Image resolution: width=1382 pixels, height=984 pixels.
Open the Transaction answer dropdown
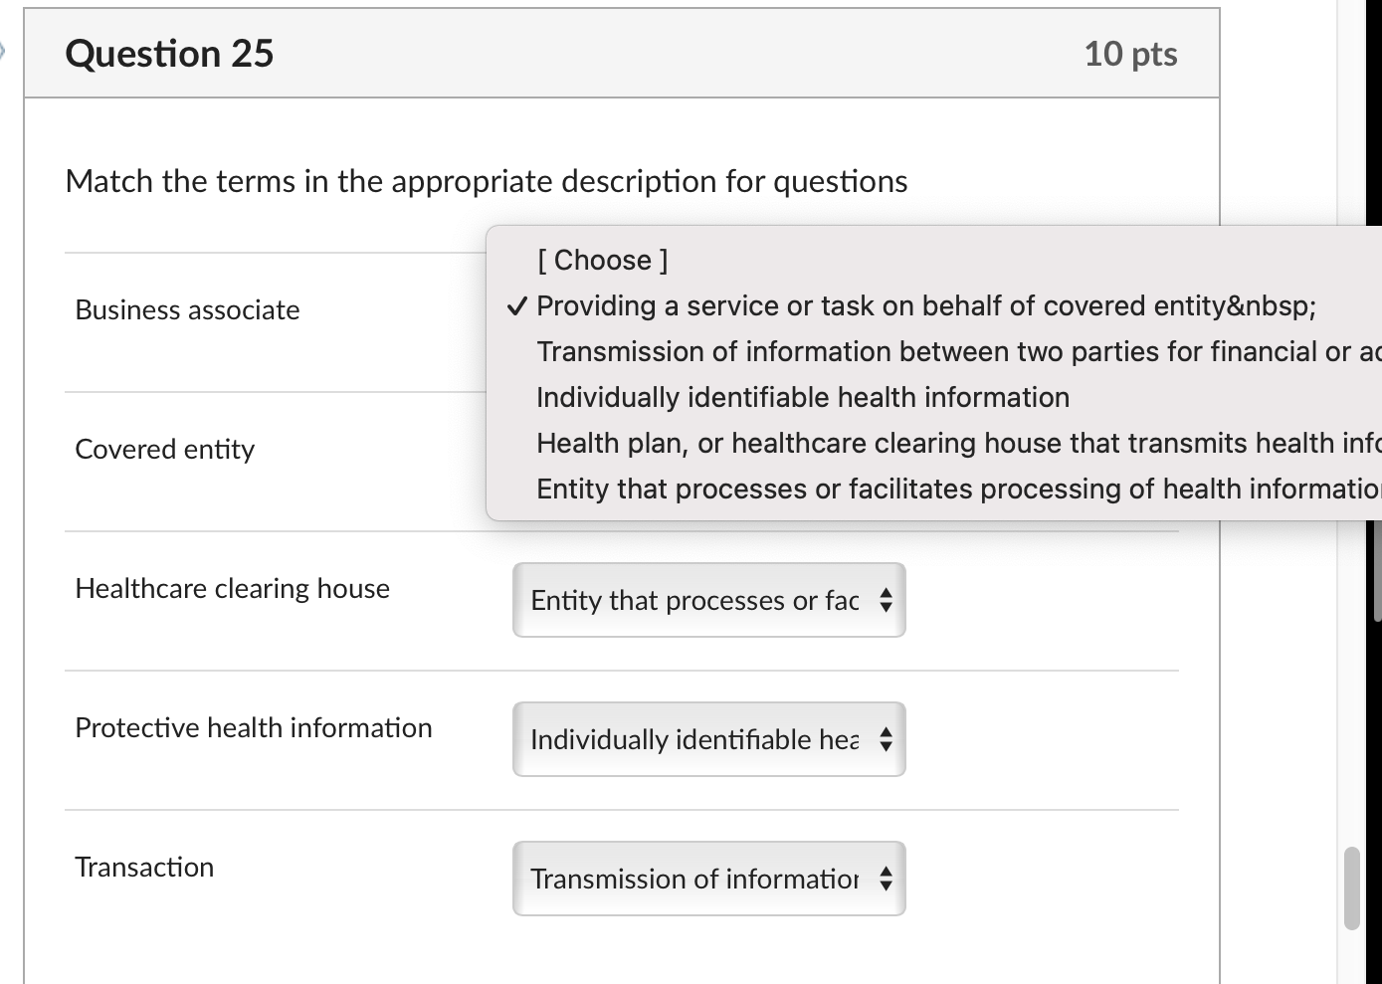click(708, 879)
